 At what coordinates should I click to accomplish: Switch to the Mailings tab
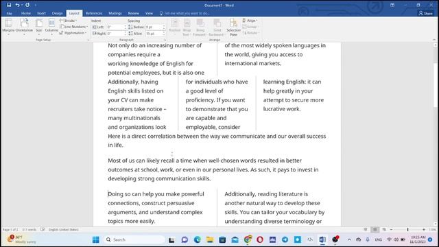coord(115,13)
